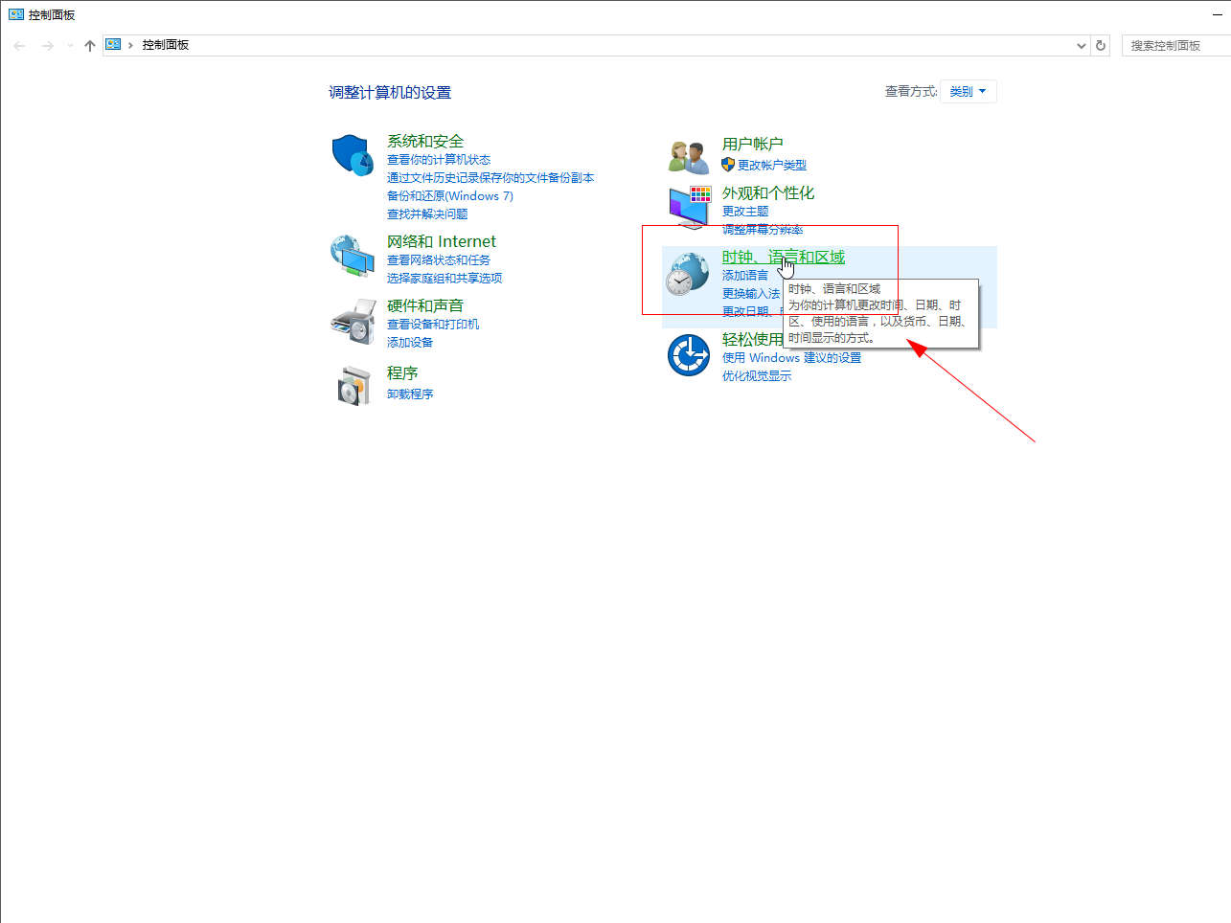Click 查看网络状态和任务 link
This screenshot has height=923, width=1231.
[438, 260]
